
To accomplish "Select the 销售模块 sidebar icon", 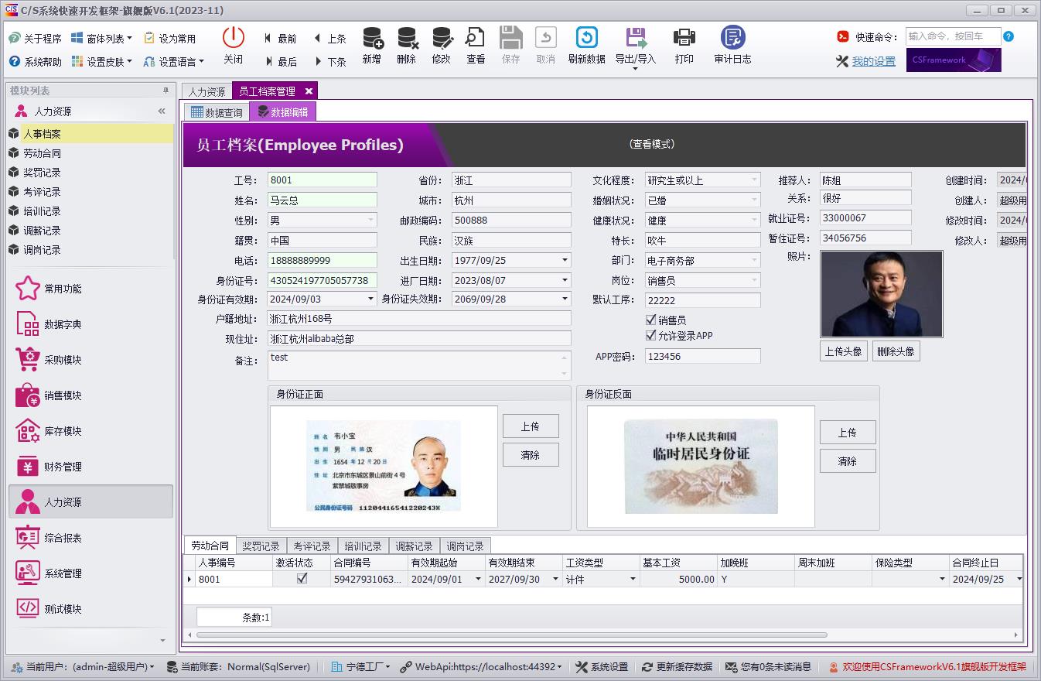I will [27, 395].
